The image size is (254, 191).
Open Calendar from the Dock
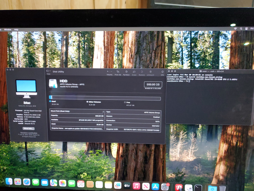click(81, 184)
